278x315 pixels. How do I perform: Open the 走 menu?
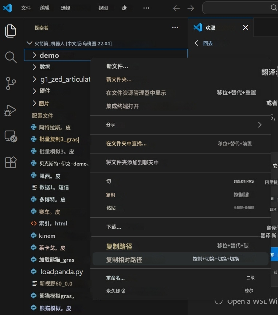(x=124, y=8)
